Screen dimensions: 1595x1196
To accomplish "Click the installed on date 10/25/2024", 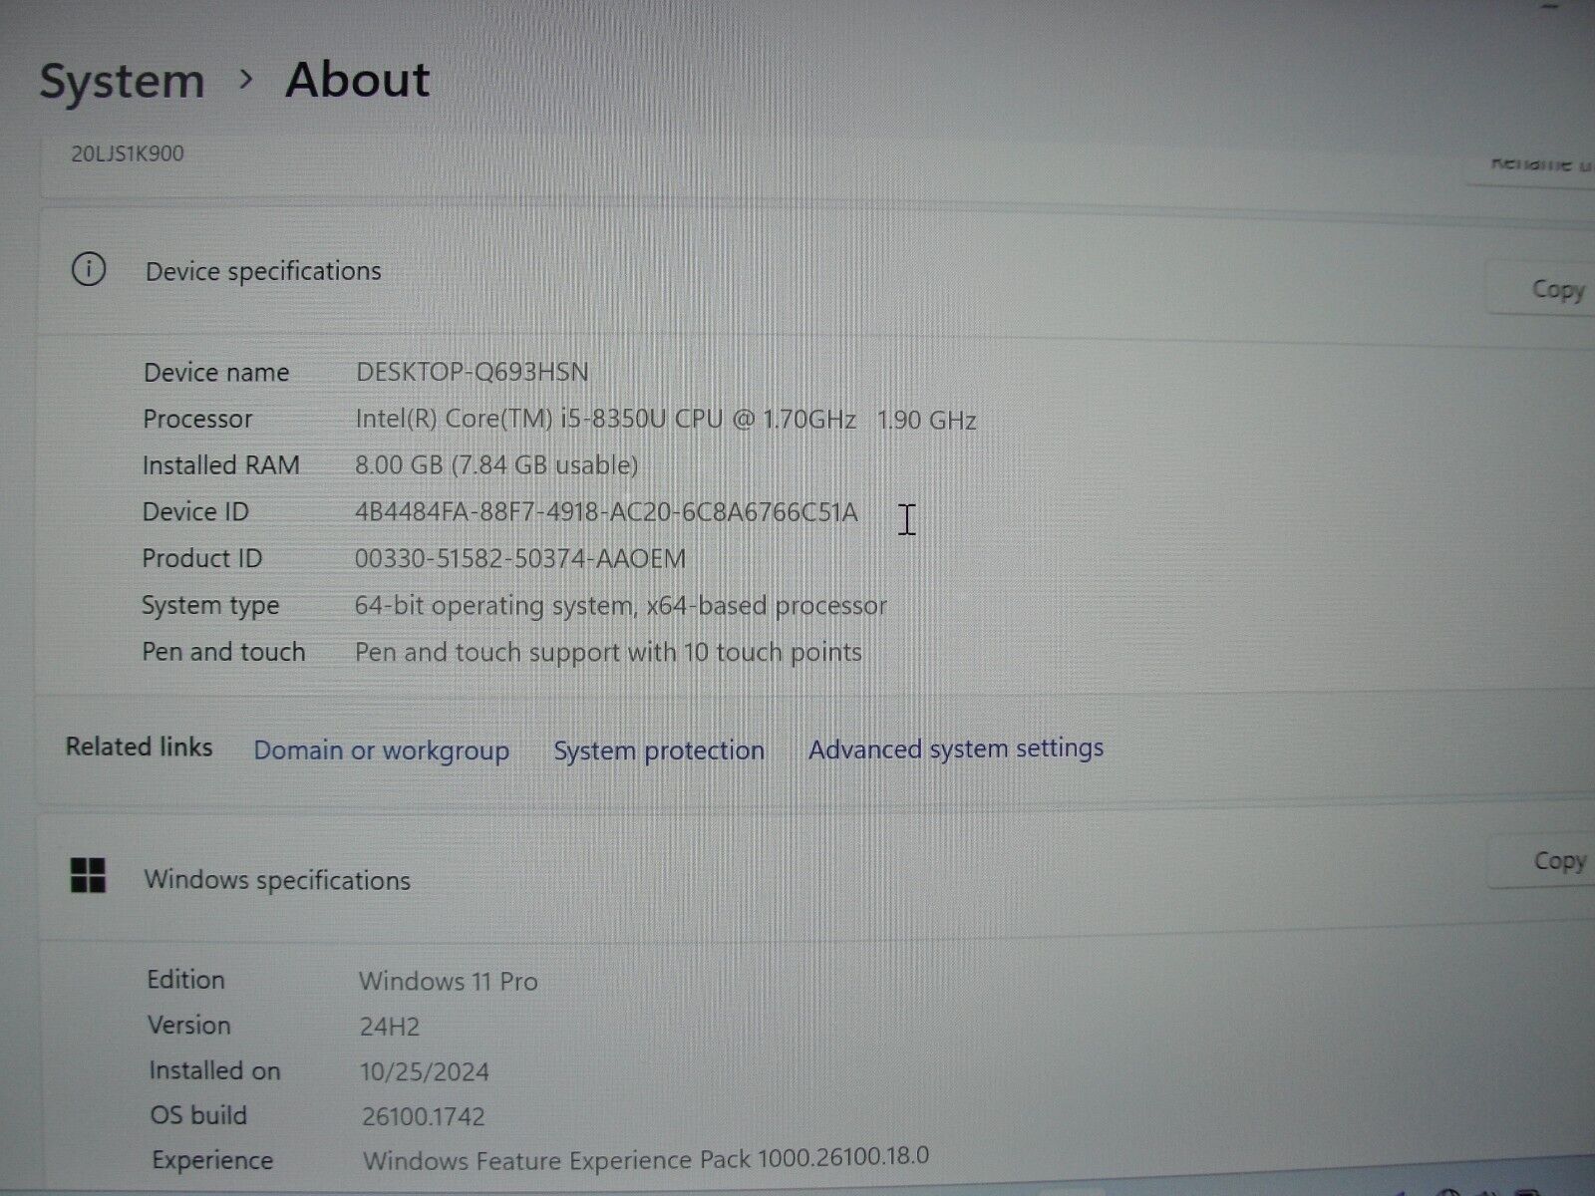I will (x=425, y=1071).
